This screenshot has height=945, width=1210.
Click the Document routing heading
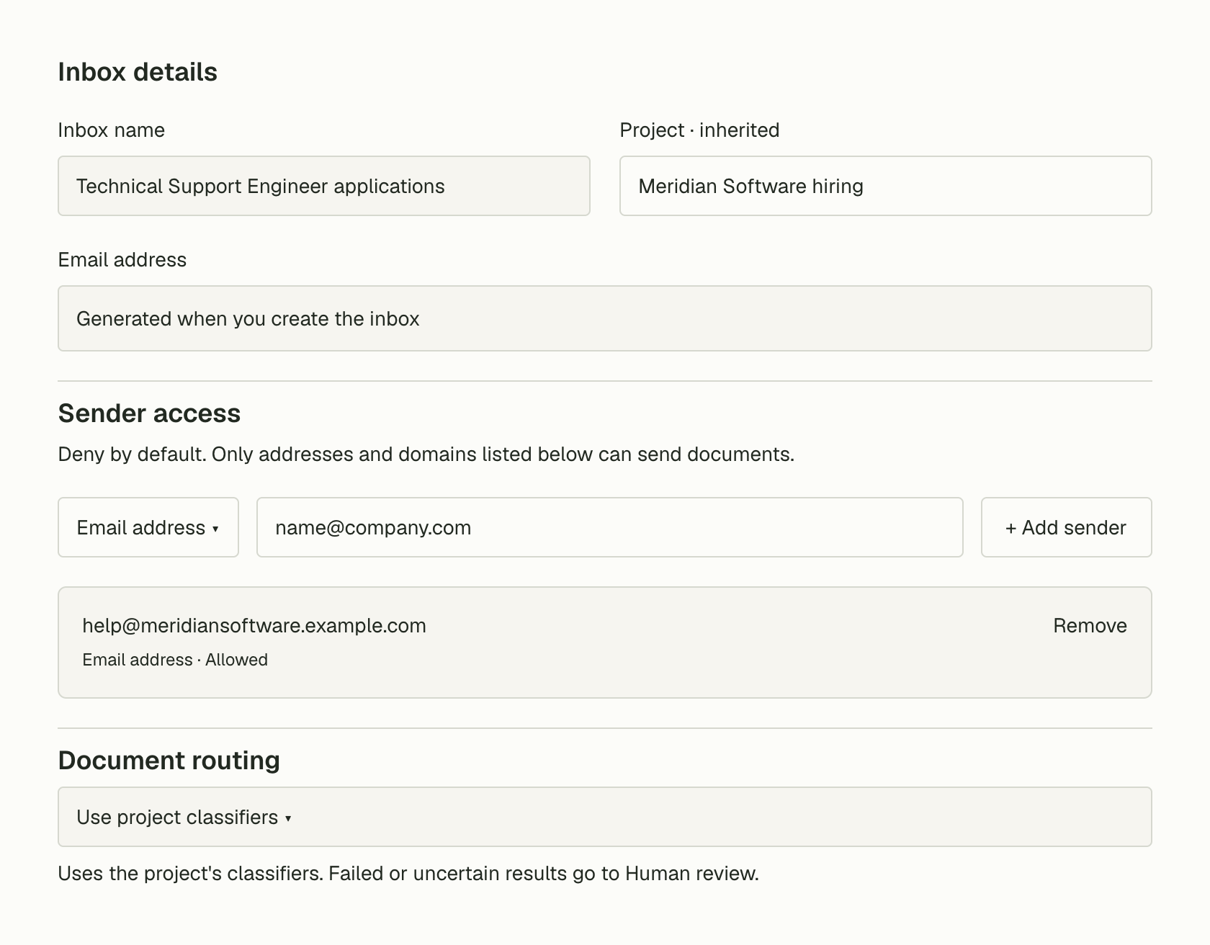[169, 761]
